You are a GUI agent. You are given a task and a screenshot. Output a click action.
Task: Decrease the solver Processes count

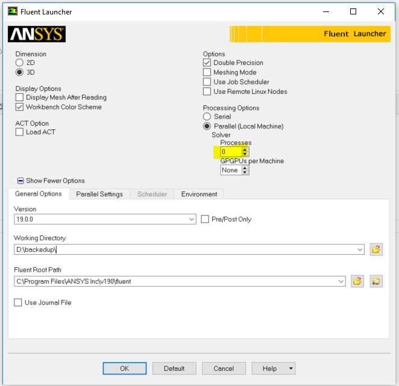245,154
